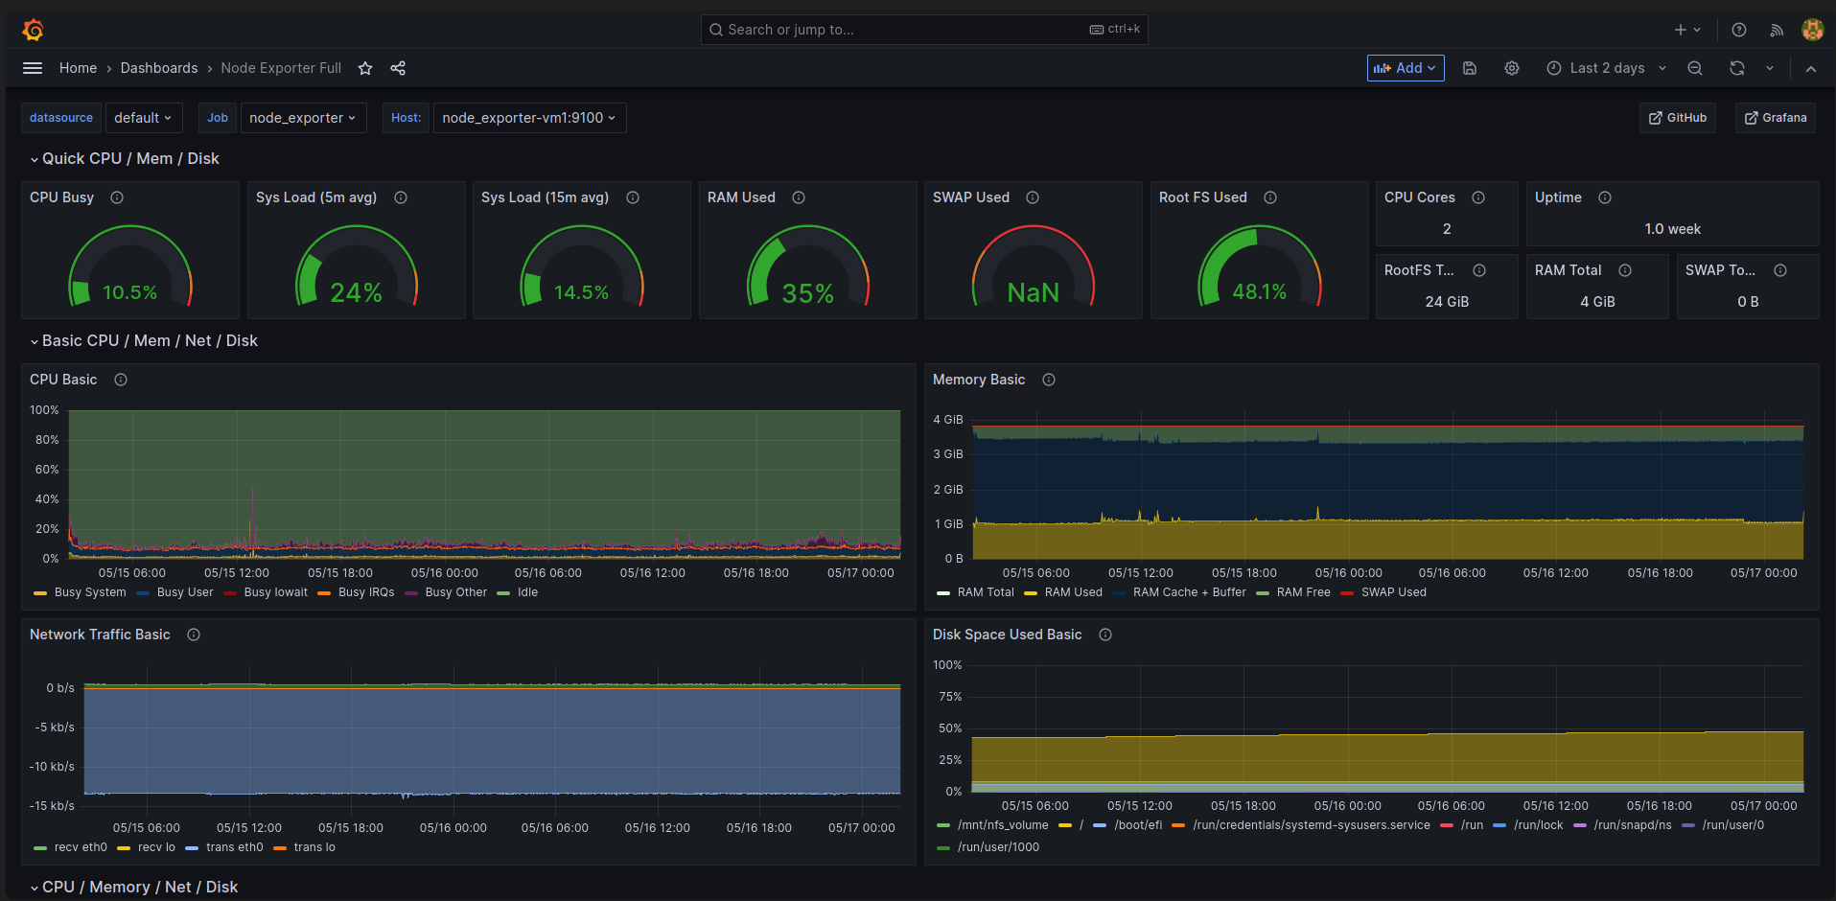The height and width of the screenshot is (901, 1836).
Task: Click the share dashboard icon
Action: 398,68
